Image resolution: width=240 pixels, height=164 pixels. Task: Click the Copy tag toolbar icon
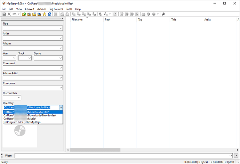pyautogui.click(x=62, y=14)
